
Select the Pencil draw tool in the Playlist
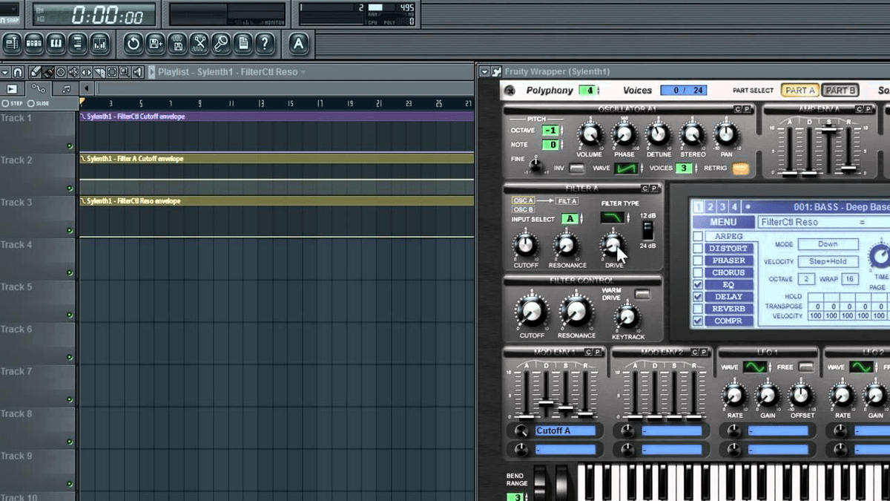pos(36,72)
